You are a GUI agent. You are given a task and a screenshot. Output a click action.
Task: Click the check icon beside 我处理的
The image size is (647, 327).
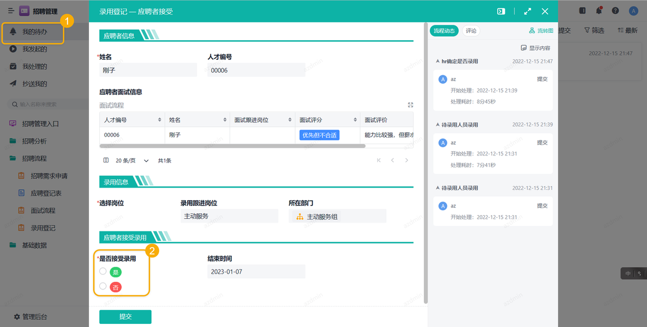click(13, 66)
